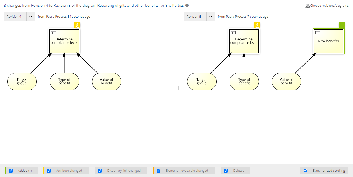Screen dimensions: 353x177
Task: Open the Revision 5 dropdown arrow
Action: point(211,17)
